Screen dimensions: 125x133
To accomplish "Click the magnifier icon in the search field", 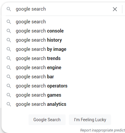I will (9, 9).
